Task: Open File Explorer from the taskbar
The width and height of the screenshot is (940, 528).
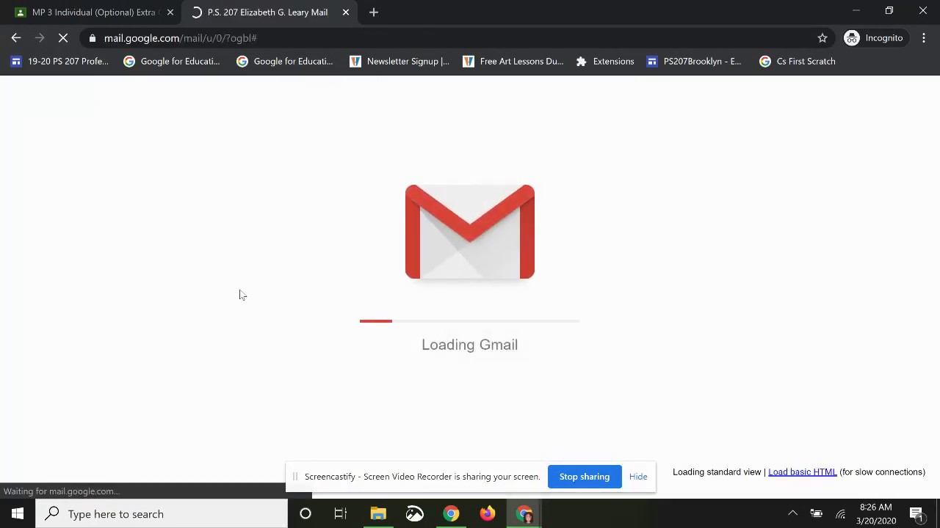Action: point(378,514)
